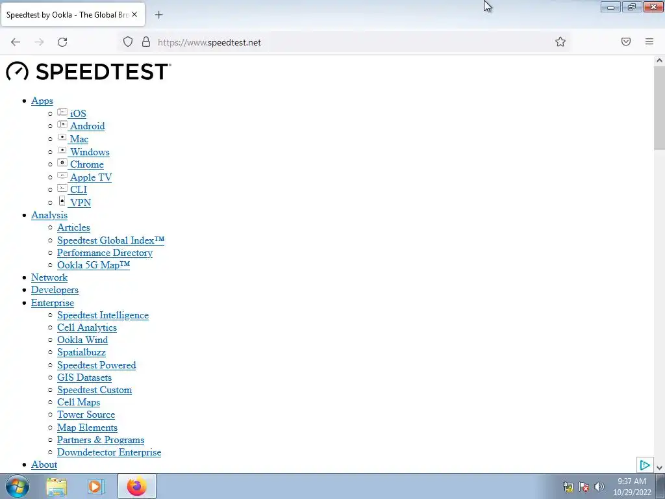Click the VPN lock icon image

click(62, 201)
